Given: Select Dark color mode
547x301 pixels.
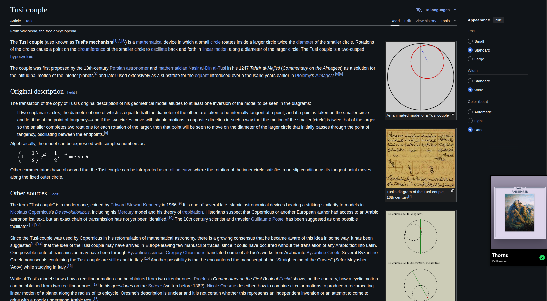Looking at the screenshot, I should point(470,130).
